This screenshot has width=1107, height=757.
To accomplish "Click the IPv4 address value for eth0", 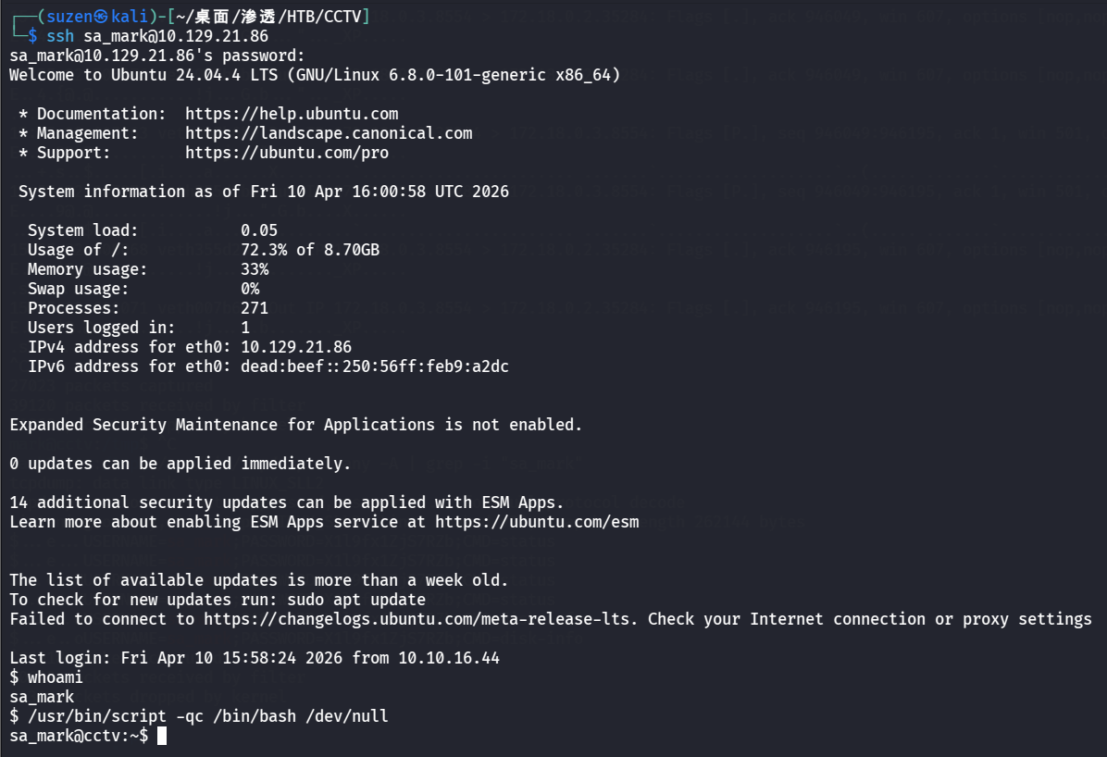I will coord(296,347).
